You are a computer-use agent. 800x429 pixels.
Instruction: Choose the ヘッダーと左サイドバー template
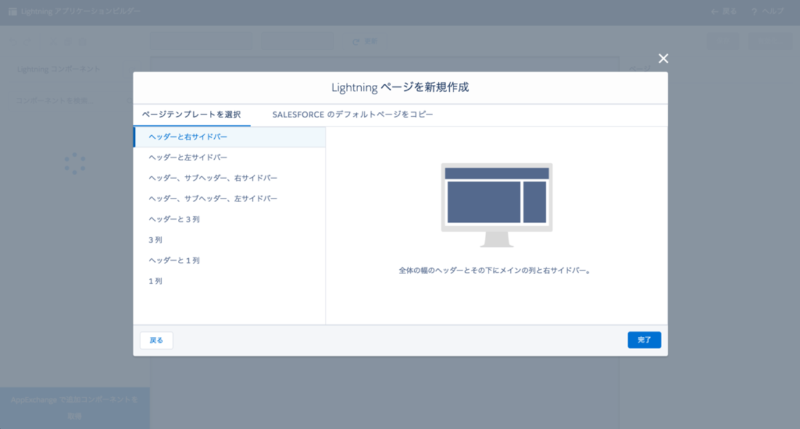[x=230, y=158]
